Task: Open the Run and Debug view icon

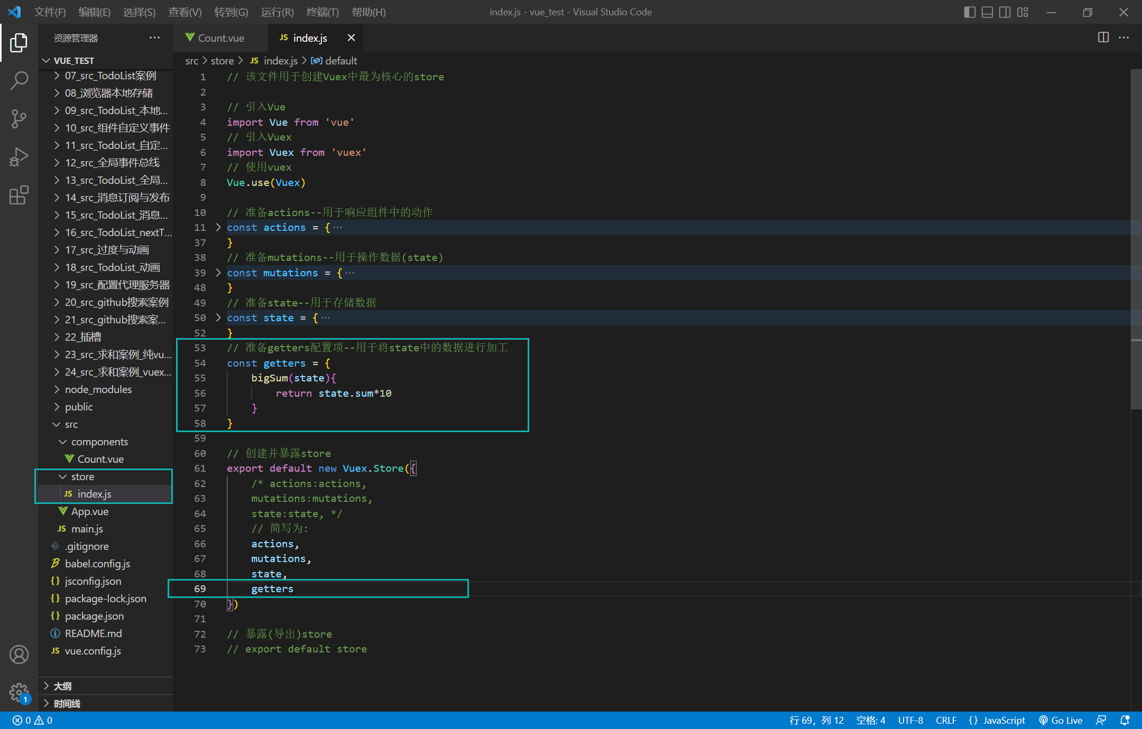Action: point(19,157)
